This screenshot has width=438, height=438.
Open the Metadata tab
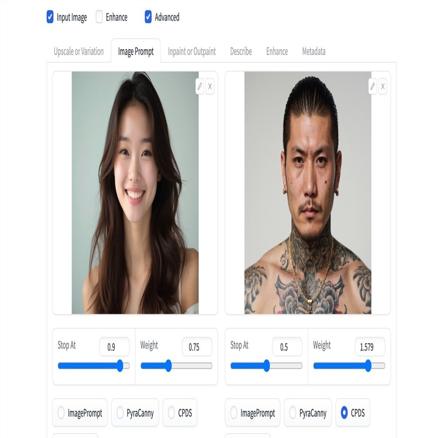point(313,51)
